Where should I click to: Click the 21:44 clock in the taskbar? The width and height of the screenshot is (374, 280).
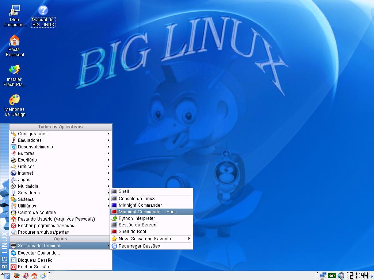pos(359,276)
